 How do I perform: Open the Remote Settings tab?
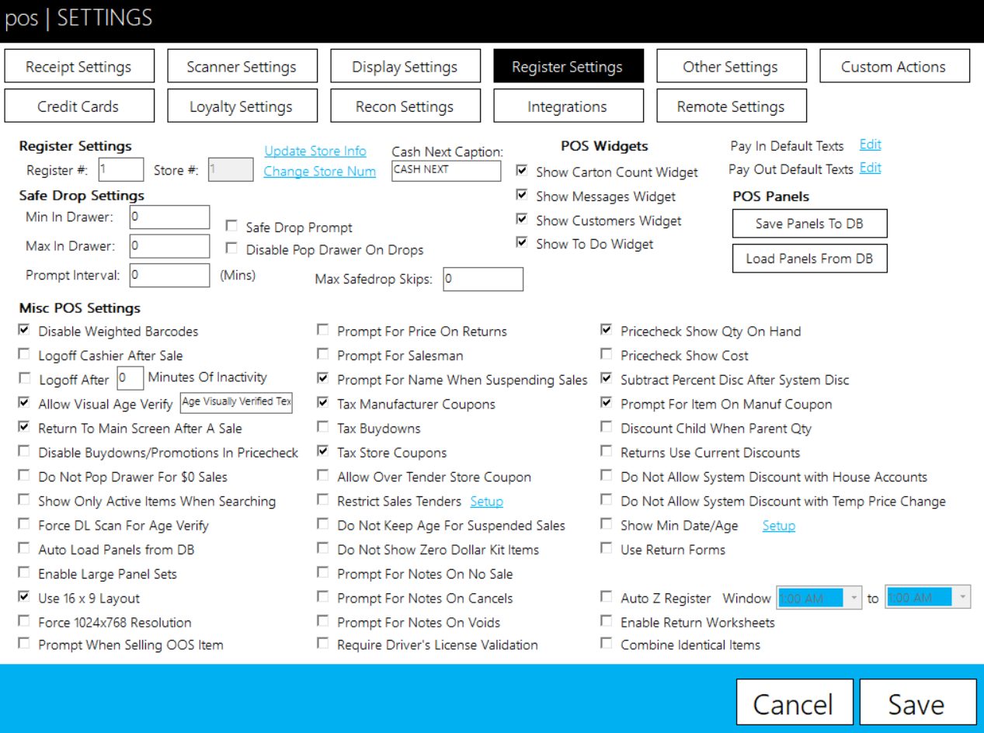click(x=731, y=106)
